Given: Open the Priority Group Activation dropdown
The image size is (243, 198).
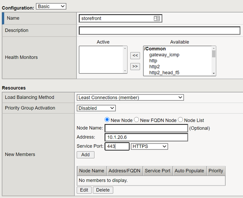Looking at the screenshot, I should click(x=96, y=108).
